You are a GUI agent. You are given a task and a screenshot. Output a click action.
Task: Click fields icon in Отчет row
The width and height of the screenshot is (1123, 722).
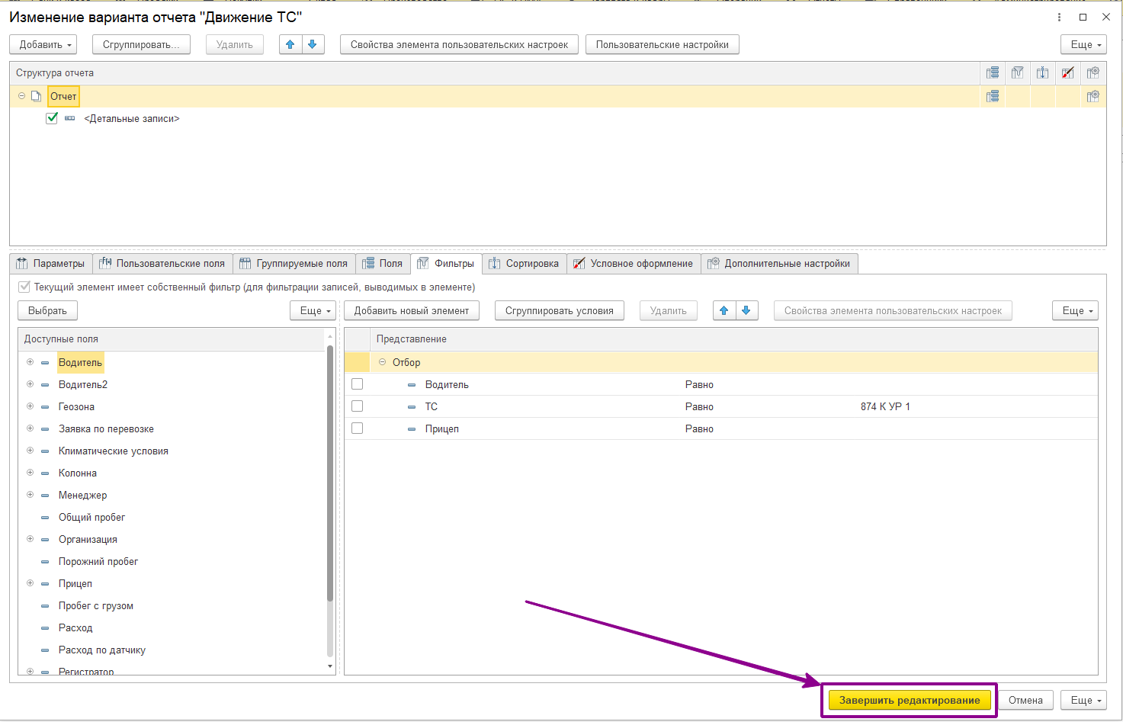click(992, 96)
